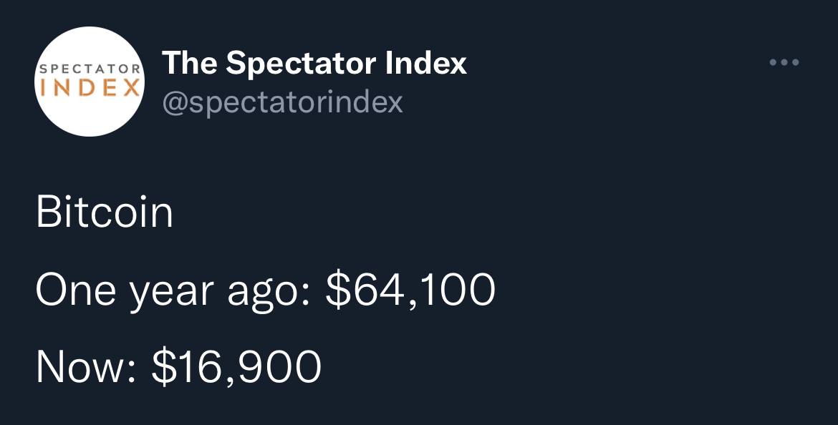Click the word Bitcoin in the tweet
Image resolution: width=838 pixels, height=425 pixels.
point(105,212)
